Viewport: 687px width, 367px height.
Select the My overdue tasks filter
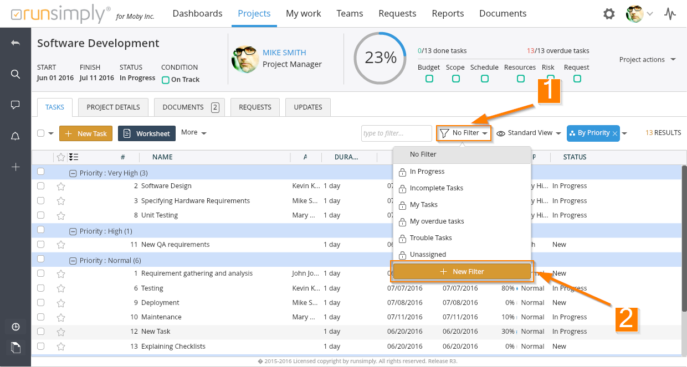tap(437, 221)
